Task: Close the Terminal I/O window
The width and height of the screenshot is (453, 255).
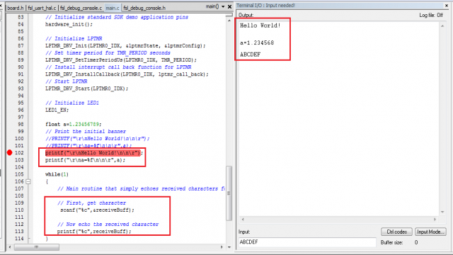Action: (x=447, y=6)
